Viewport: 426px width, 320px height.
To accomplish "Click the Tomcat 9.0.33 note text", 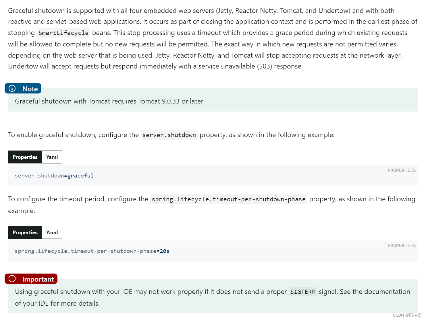I will coord(110,101).
